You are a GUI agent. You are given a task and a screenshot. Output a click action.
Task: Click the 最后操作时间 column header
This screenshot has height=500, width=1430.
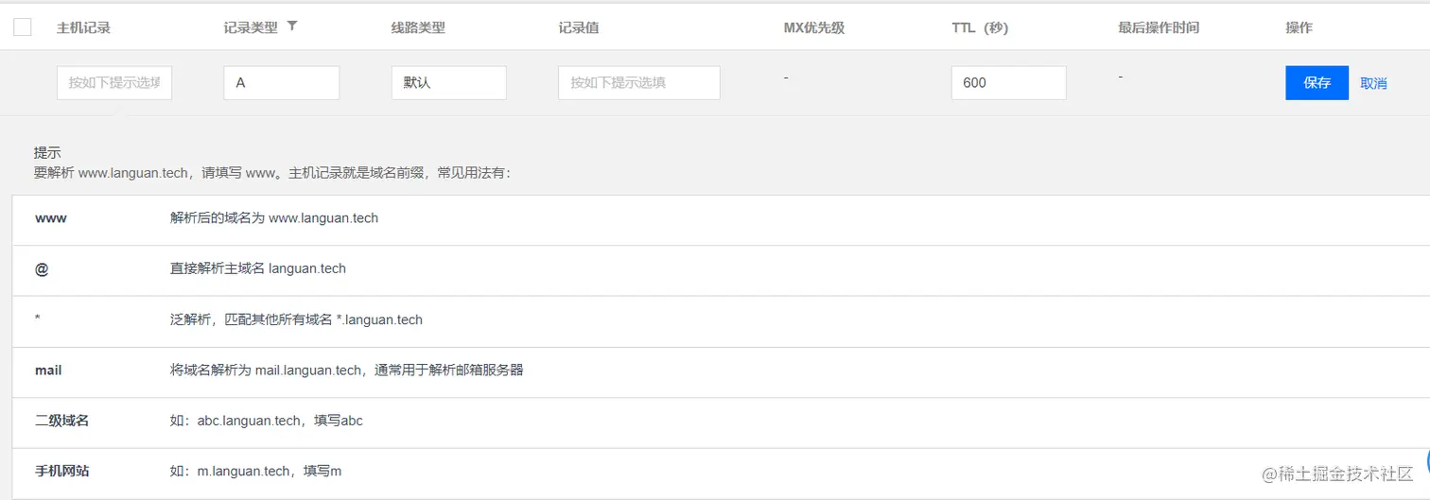(x=1159, y=27)
